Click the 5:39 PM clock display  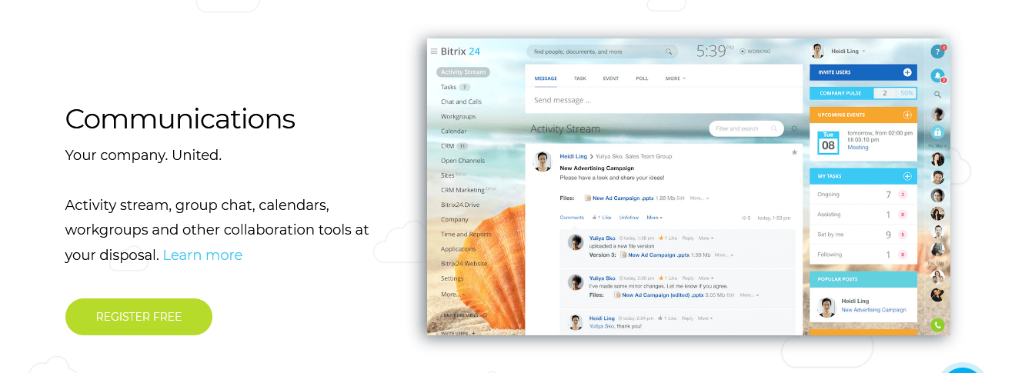pyautogui.click(x=715, y=52)
